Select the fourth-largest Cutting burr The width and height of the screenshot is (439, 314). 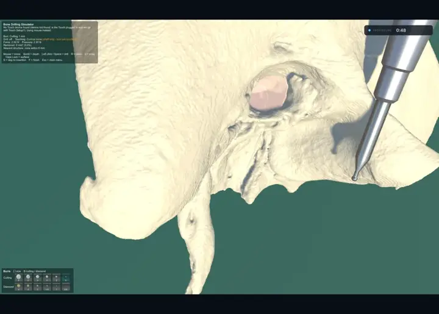pyautogui.click(x=47, y=277)
